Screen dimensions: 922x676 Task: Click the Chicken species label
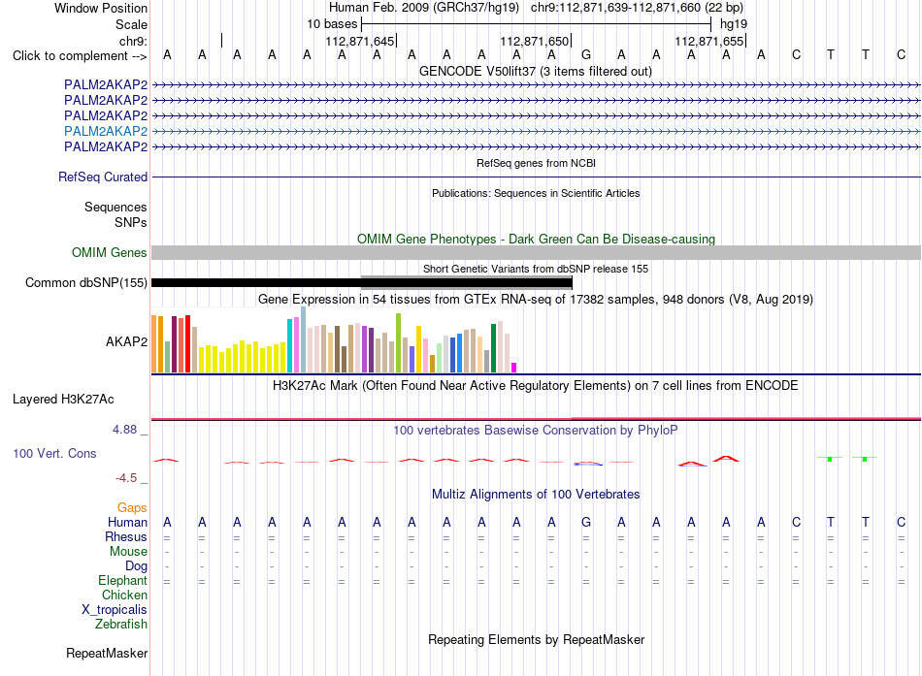124,595
